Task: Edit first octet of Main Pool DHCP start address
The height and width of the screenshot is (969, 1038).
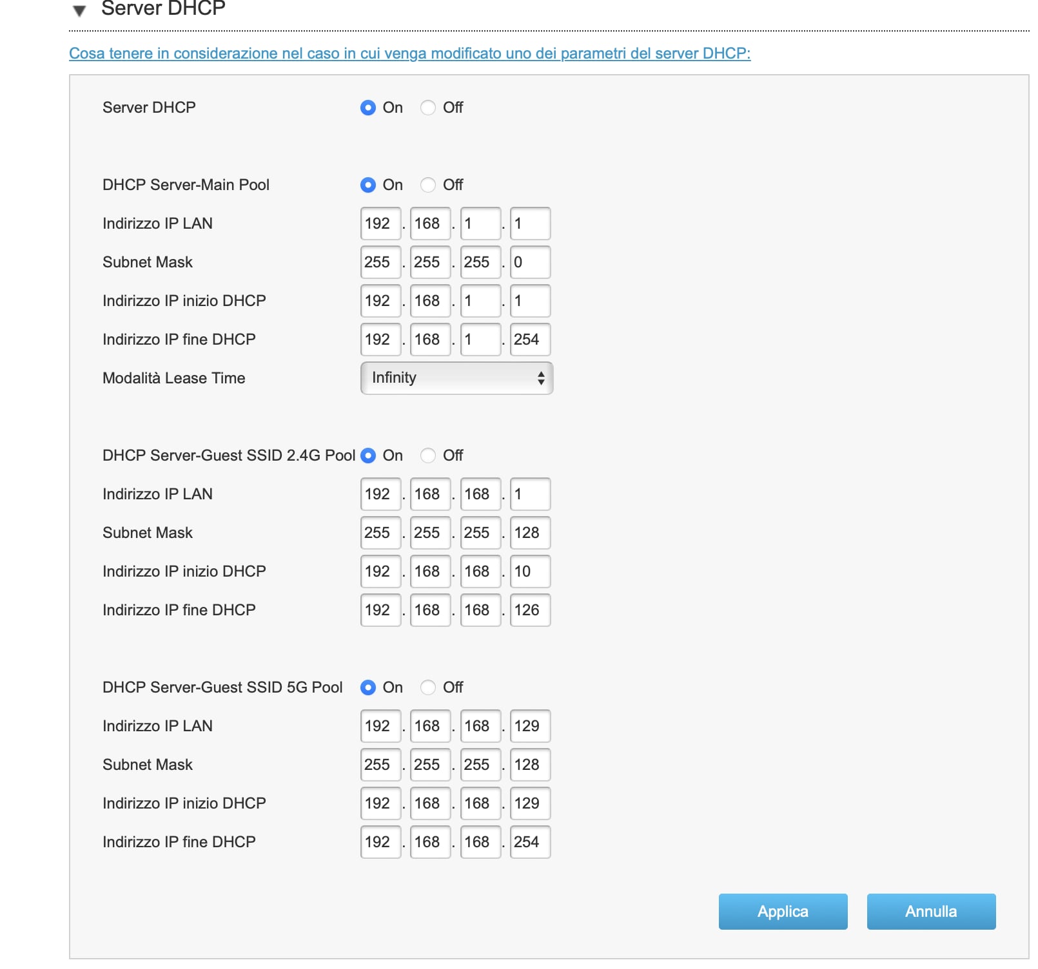Action: (381, 301)
